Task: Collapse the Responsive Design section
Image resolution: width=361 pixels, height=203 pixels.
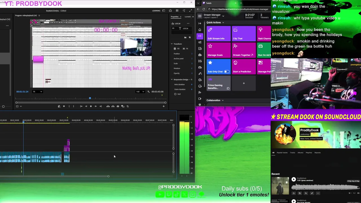Action: point(172,80)
